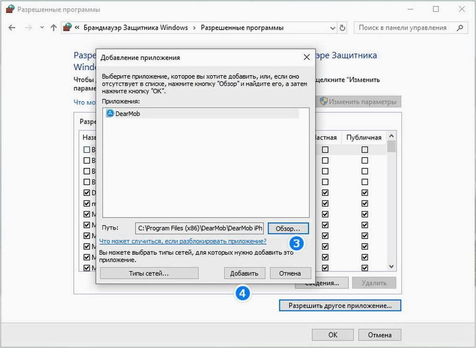Select the DearMob app icon in list
The image size is (476, 348).
coord(110,114)
